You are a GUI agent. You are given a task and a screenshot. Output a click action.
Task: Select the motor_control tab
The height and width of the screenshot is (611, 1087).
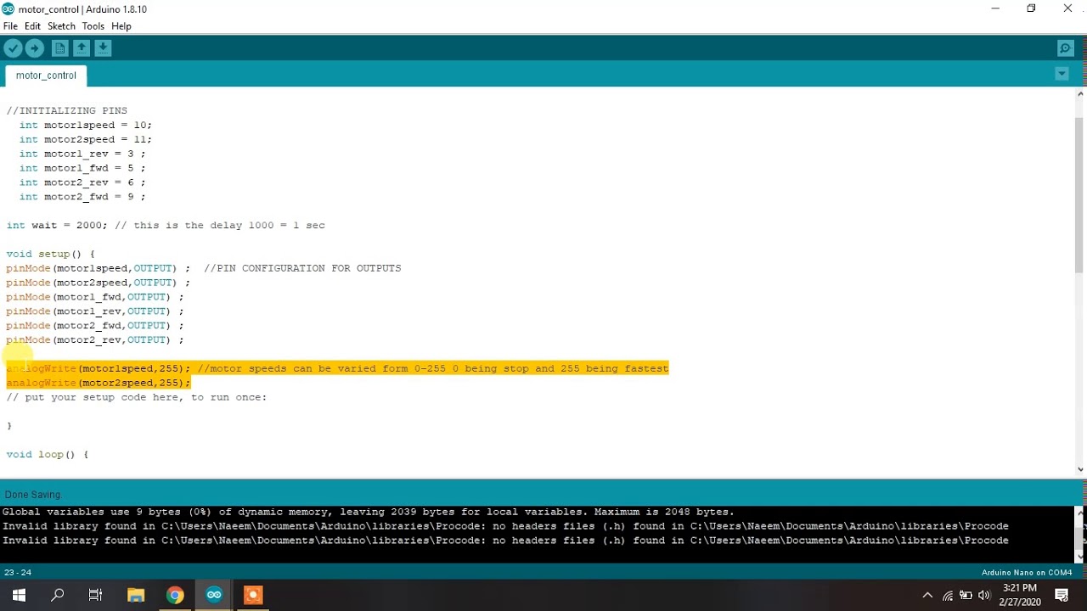click(46, 76)
